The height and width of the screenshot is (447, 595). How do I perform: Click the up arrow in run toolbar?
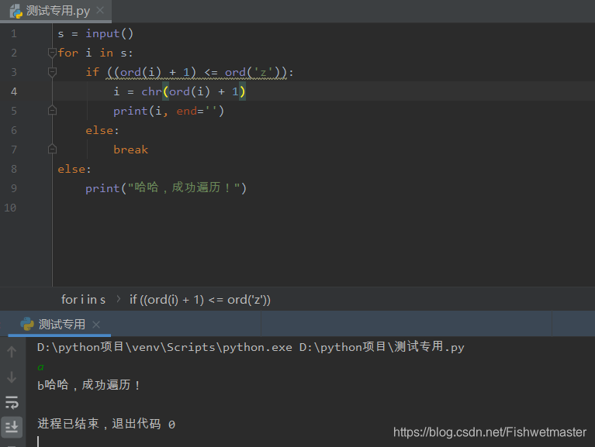(12, 352)
